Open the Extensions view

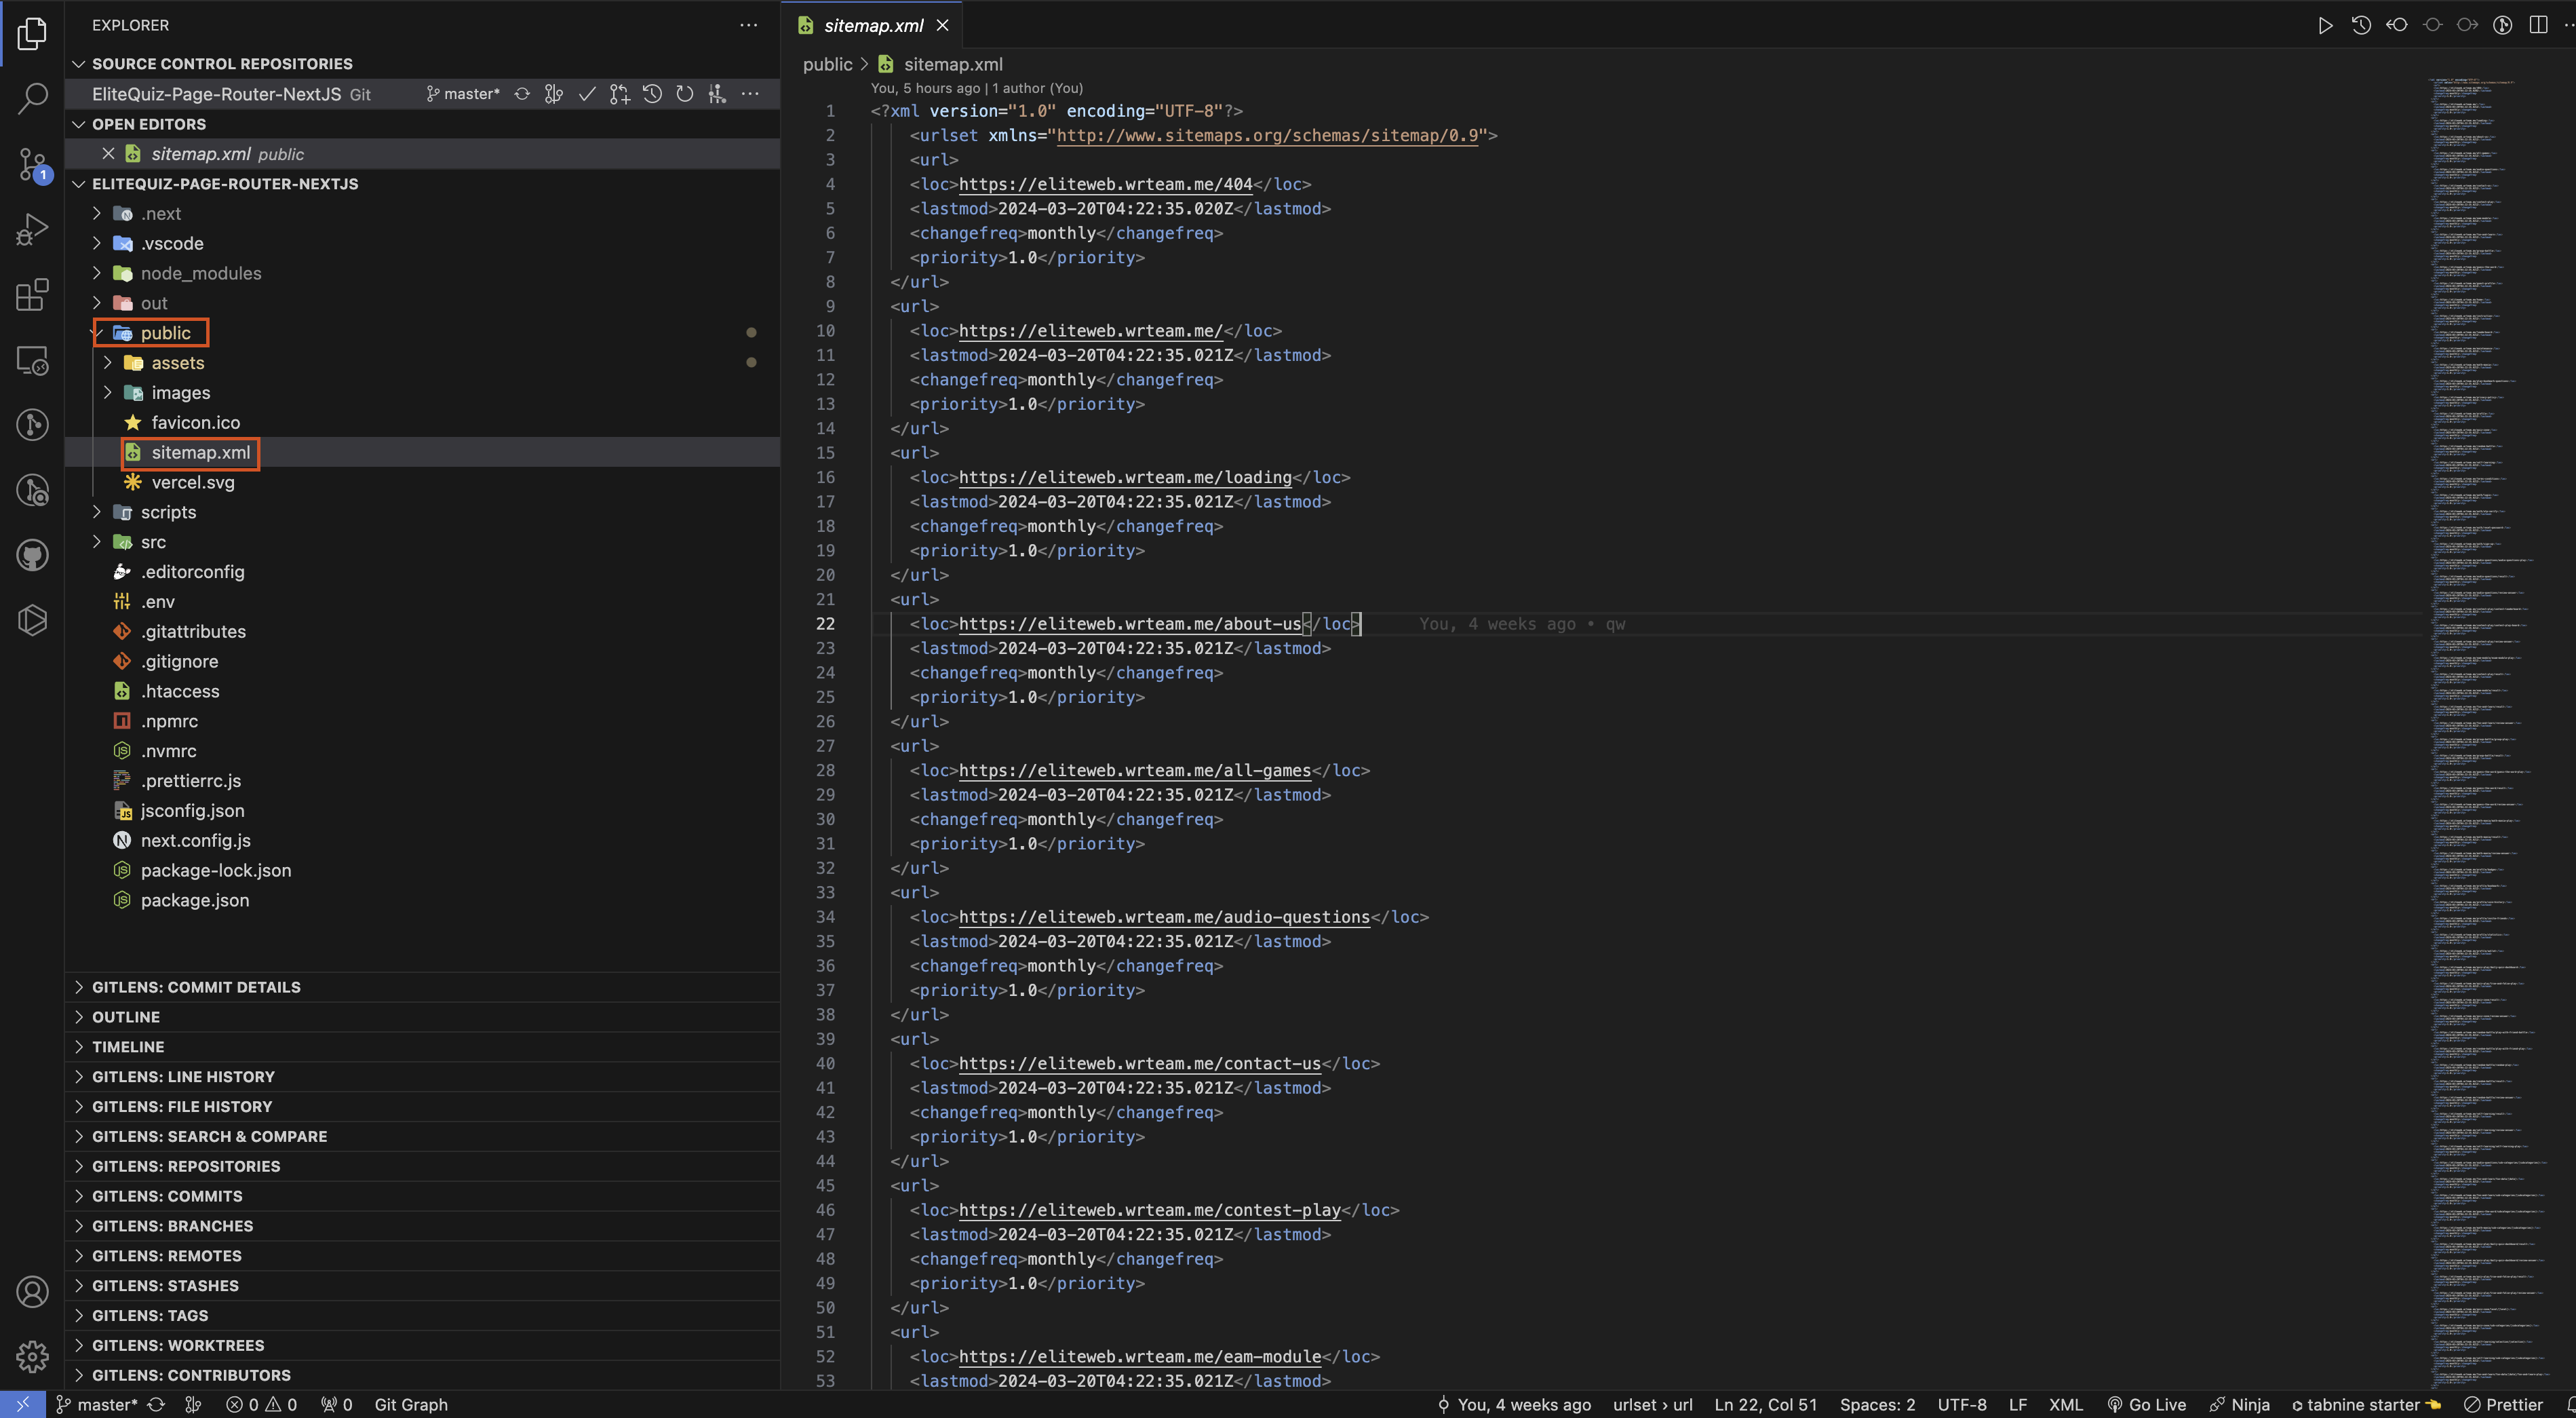(x=32, y=294)
